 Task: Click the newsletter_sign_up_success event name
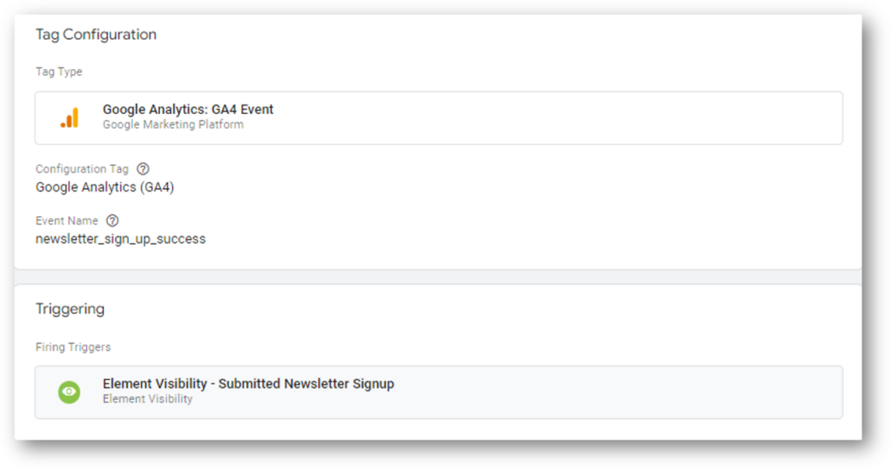click(120, 238)
